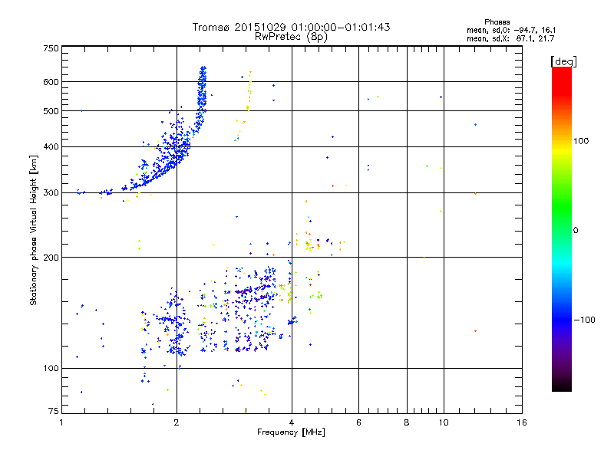Click y-axis tick label "300"

[51, 192]
